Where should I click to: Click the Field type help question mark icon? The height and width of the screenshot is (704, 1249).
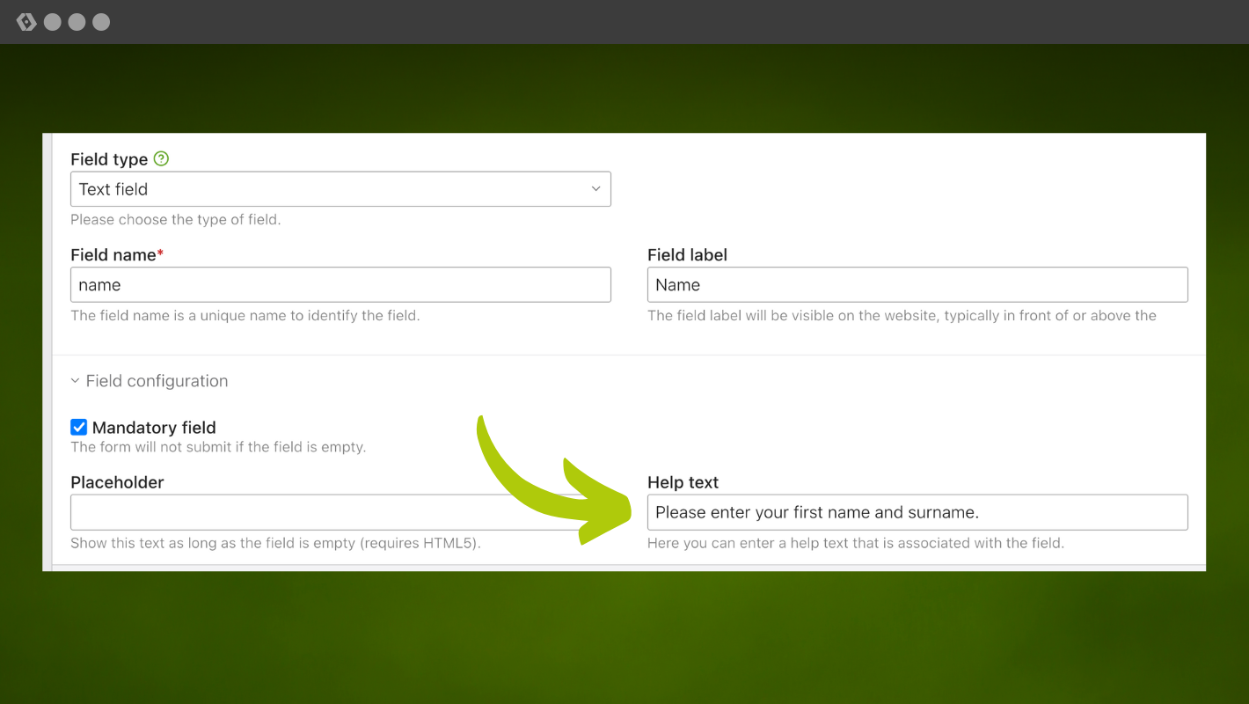161,159
